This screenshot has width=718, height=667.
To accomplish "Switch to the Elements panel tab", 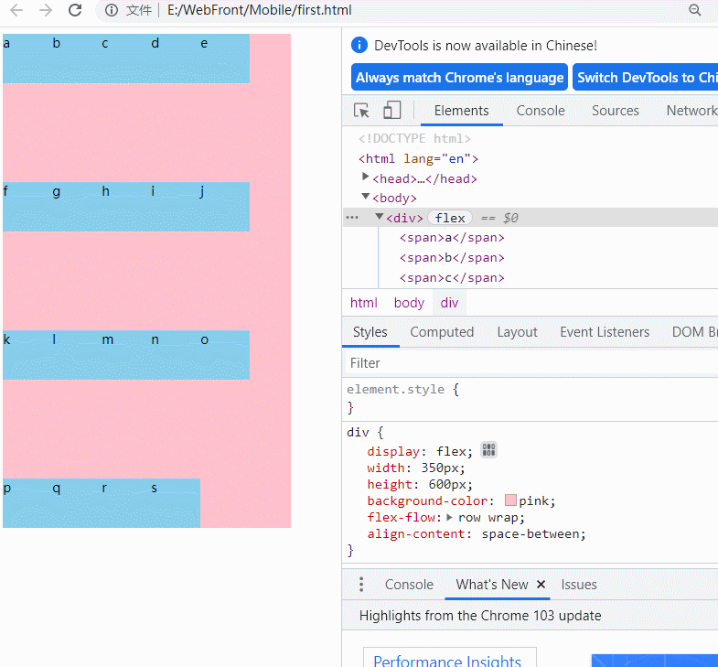I will click(462, 111).
